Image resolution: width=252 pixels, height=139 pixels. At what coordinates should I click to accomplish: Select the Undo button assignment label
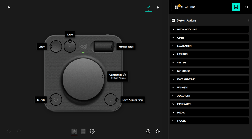coord(42,47)
